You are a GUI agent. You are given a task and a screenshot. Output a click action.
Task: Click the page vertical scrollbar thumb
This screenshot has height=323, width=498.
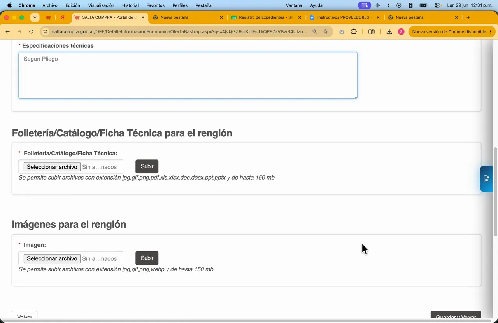(496, 191)
